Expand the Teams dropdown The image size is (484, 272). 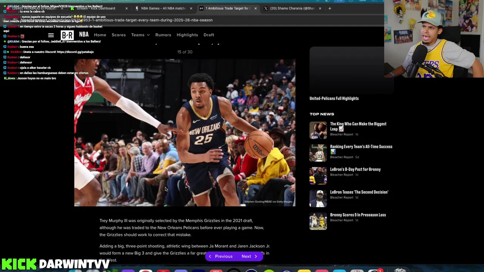click(x=140, y=35)
